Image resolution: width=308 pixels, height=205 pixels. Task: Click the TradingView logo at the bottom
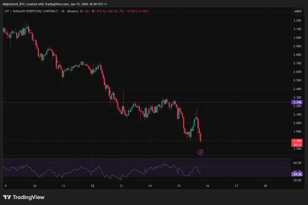pyautogui.click(x=24, y=197)
